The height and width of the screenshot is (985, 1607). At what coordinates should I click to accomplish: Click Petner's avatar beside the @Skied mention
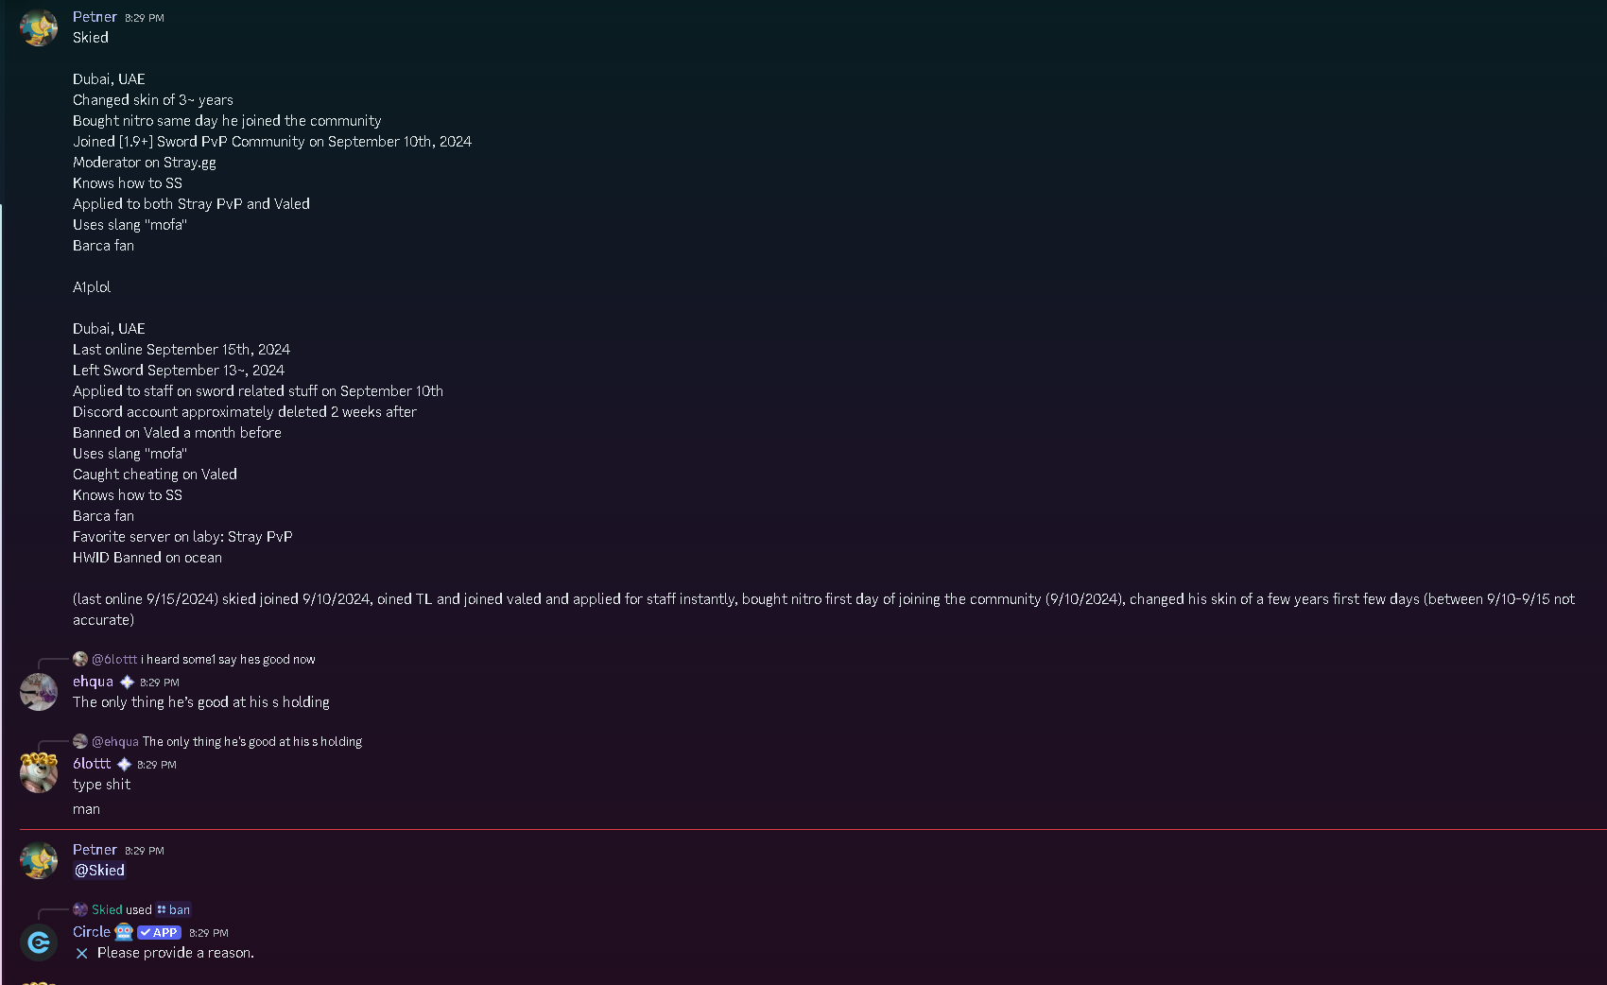(x=39, y=860)
